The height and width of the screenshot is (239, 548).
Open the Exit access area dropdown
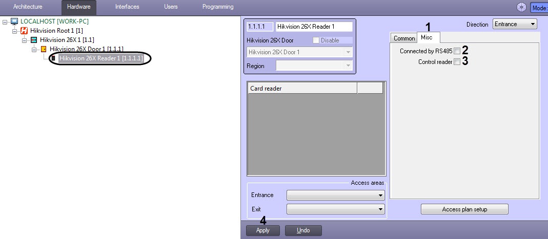335,209
